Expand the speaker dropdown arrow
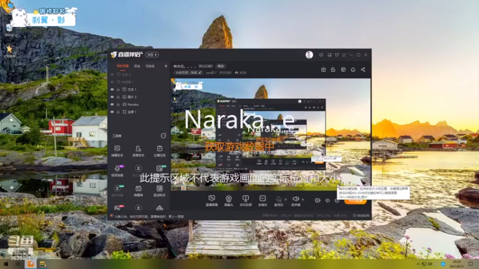479x269 pixels. (x=303, y=200)
